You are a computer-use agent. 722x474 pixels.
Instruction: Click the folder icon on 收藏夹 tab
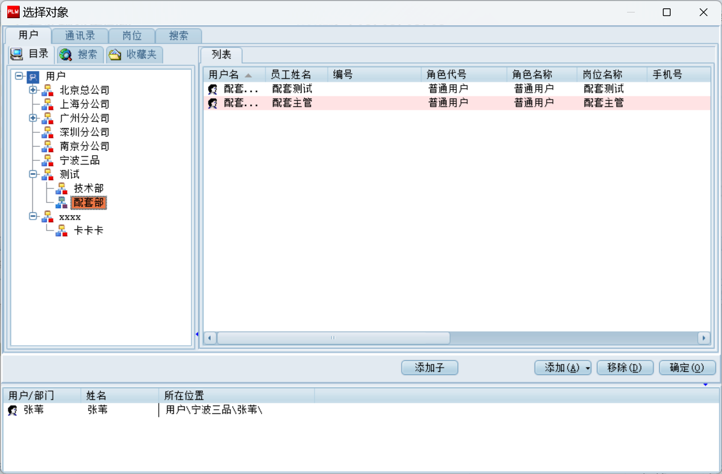click(115, 55)
